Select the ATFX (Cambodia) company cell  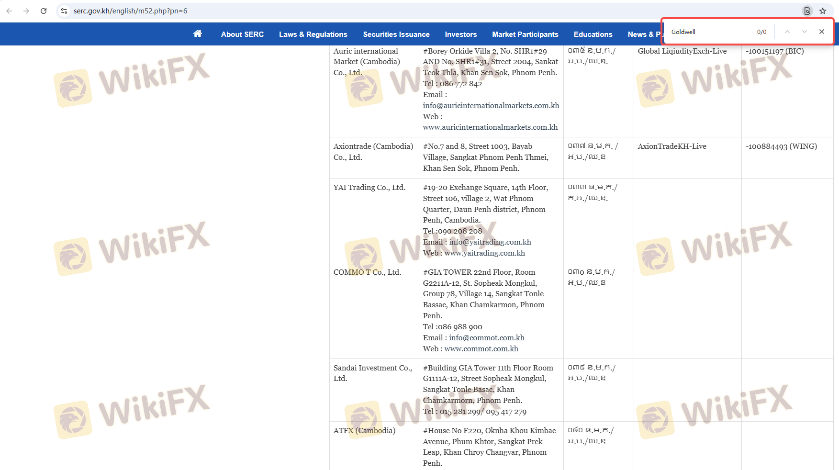tap(374, 446)
